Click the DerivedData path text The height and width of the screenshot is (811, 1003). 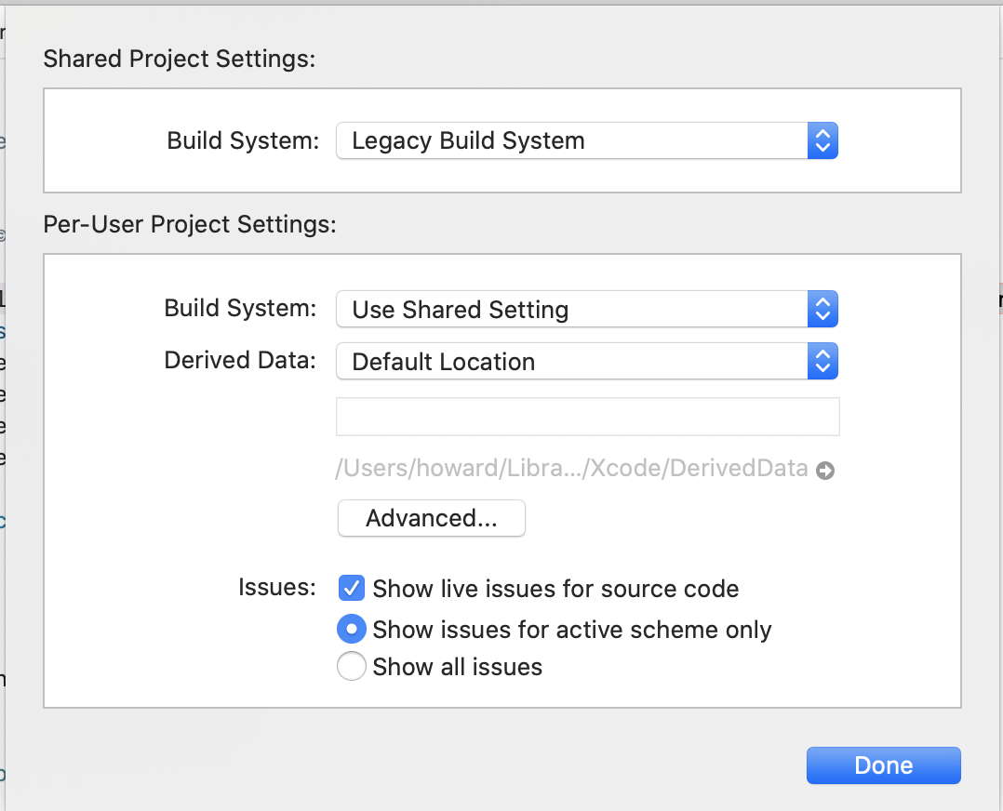570,468
